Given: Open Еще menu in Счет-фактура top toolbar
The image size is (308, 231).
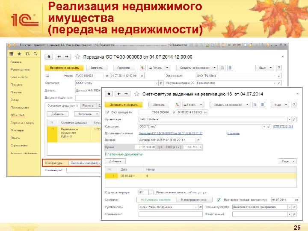Looking at the screenshot, I should click(280, 105).
